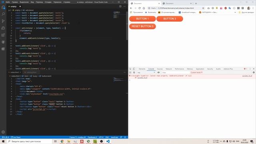This screenshot has width=256, height=144.
Task: Open VS Code notifications bell in status bar
Action: coord(125,137)
